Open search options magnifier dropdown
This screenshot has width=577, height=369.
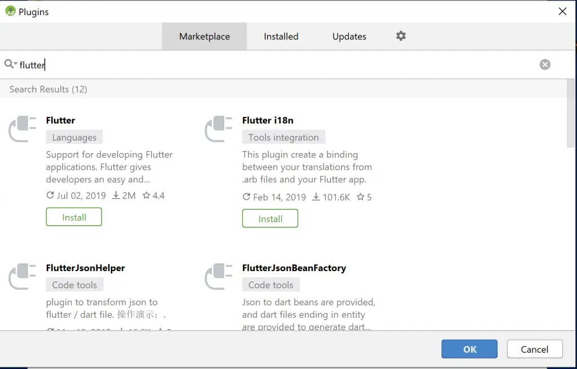tap(11, 65)
